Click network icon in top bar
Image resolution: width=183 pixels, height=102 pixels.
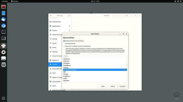tap(175, 1)
